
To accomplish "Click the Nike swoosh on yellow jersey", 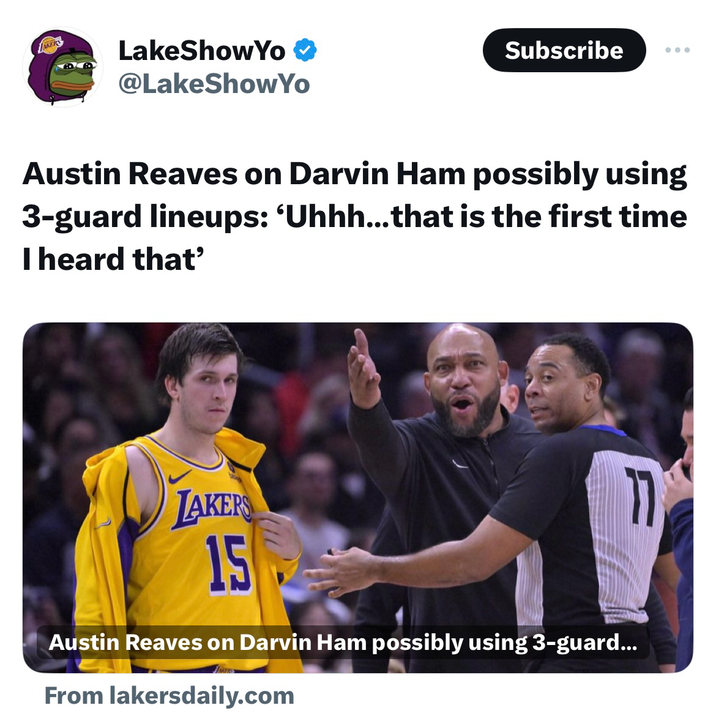I will coord(179,477).
